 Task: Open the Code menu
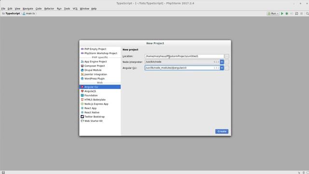(x=39, y=9)
